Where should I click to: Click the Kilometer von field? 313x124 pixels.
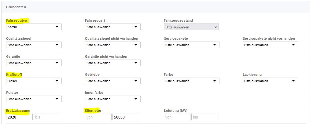98,117
